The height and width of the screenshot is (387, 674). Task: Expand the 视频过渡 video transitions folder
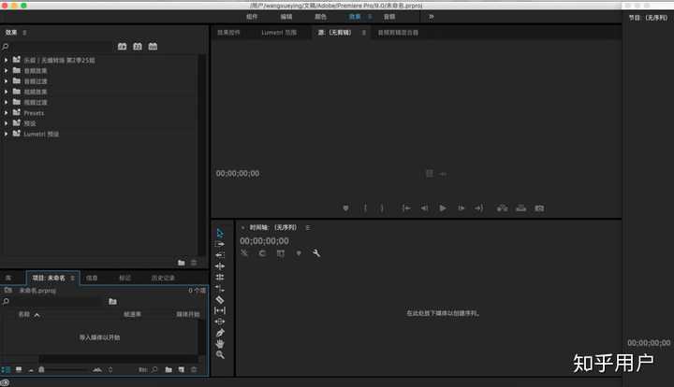coord(6,102)
